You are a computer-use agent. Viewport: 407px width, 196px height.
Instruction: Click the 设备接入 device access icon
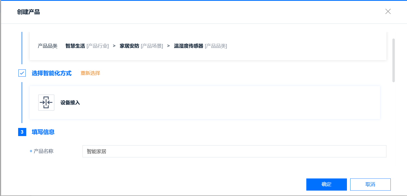pyautogui.click(x=46, y=103)
